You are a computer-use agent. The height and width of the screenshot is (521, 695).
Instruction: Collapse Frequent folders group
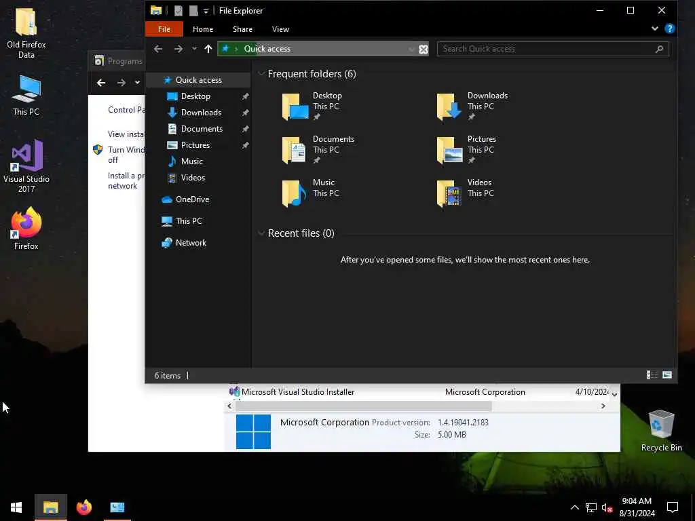[x=261, y=73]
